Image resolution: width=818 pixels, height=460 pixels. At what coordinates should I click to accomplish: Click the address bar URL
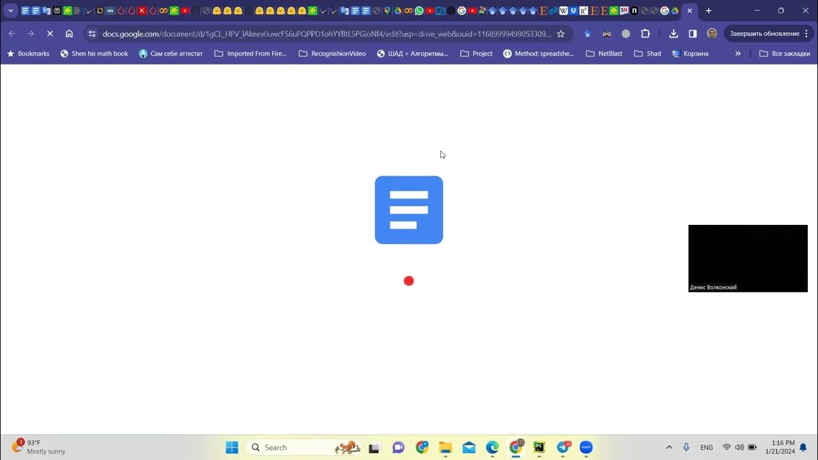click(x=327, y=34)
